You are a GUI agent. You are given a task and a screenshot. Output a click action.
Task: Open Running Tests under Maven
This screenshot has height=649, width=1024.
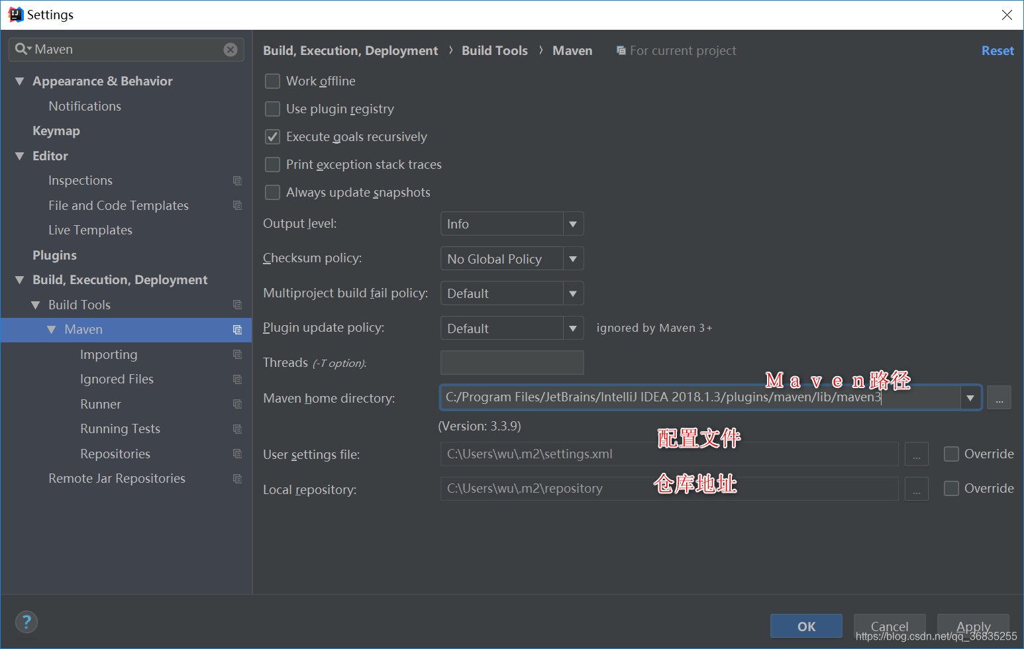click(120, 429)
